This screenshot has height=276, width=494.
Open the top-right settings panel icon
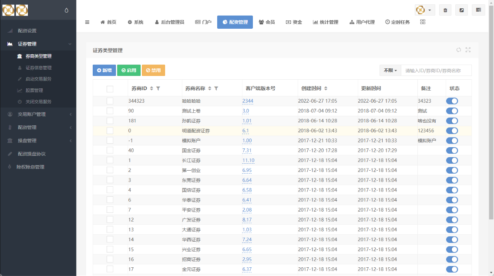point(478,10)
